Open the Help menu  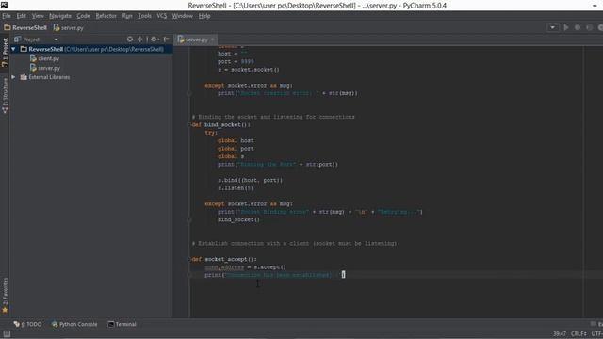204,16
